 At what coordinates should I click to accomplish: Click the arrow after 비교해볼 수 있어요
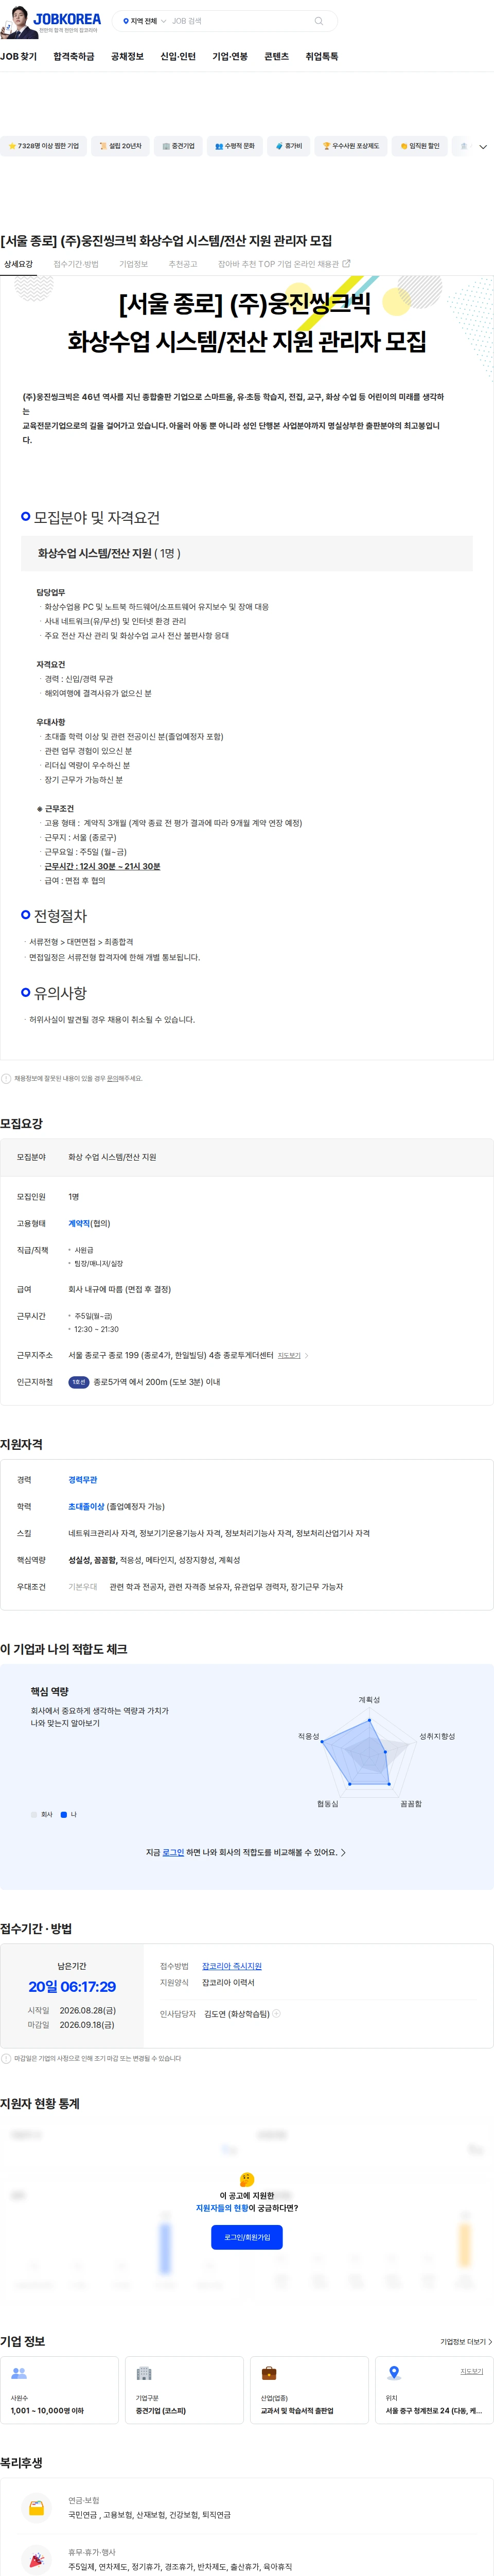[343, 1852]
